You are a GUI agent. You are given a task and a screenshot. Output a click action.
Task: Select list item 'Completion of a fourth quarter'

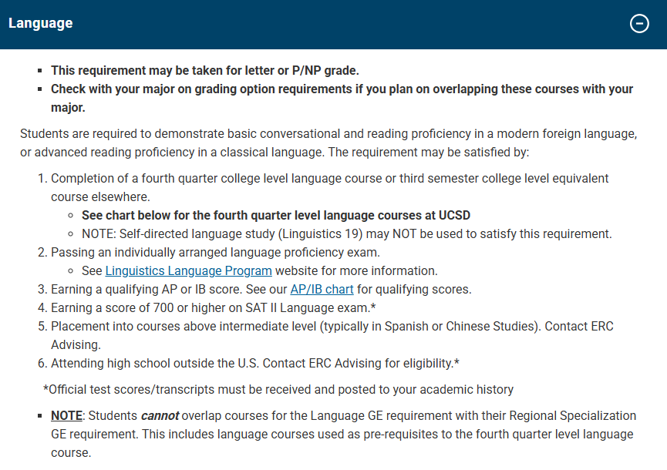(x=329, y=179)
